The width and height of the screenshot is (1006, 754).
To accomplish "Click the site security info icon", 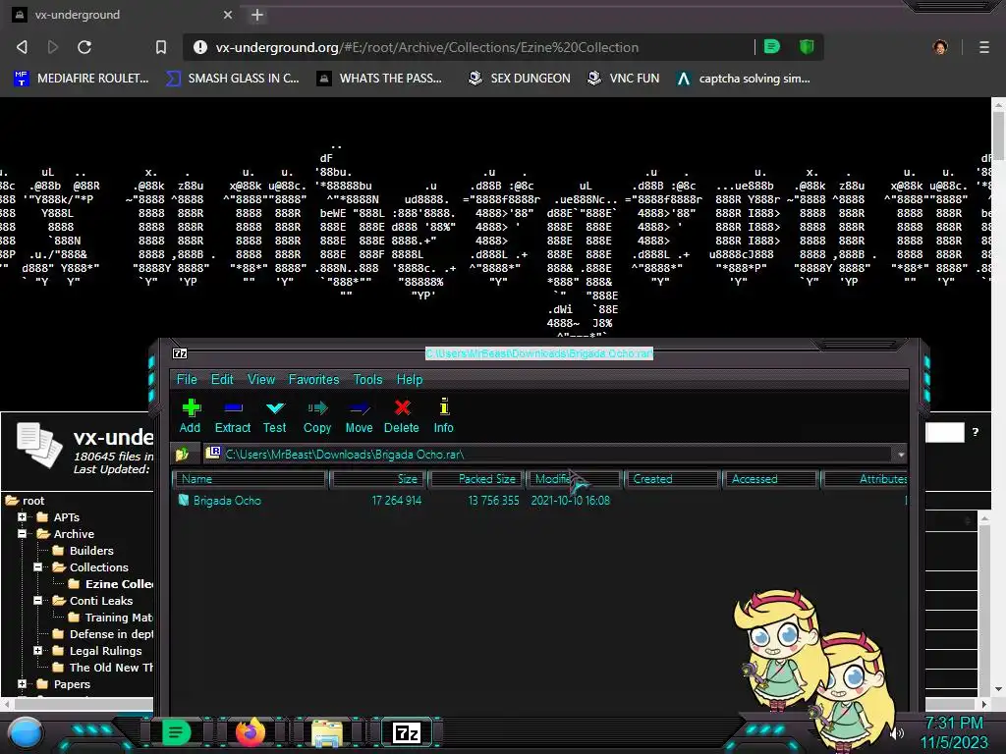I will click(200, 47).
